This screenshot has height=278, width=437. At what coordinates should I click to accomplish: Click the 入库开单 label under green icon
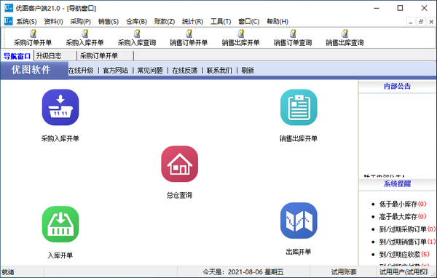60,255
